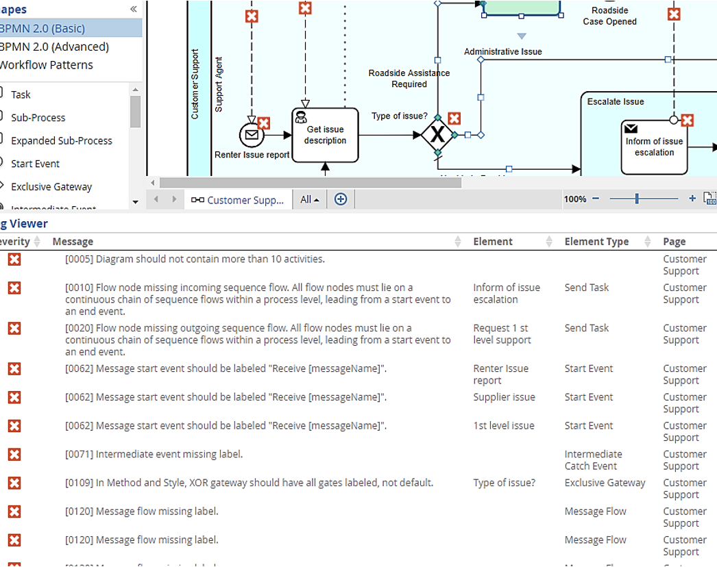Click the Renter Issue report message start event
The width and height of the screenshot is (717, 567).
252,136
